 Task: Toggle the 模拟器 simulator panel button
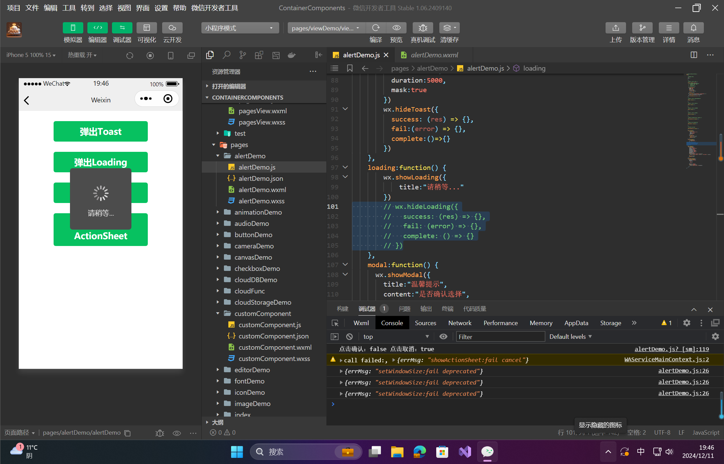click(73, 28)
